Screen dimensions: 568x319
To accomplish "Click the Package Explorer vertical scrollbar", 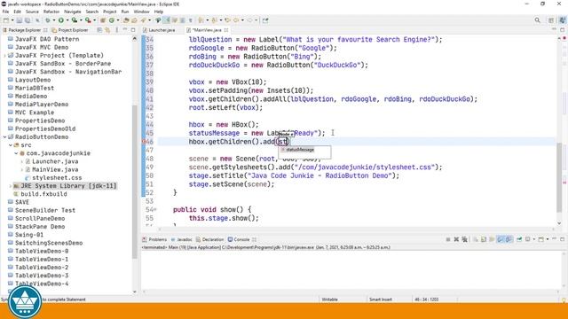I will pyautogui.click(x=134, y=181).
